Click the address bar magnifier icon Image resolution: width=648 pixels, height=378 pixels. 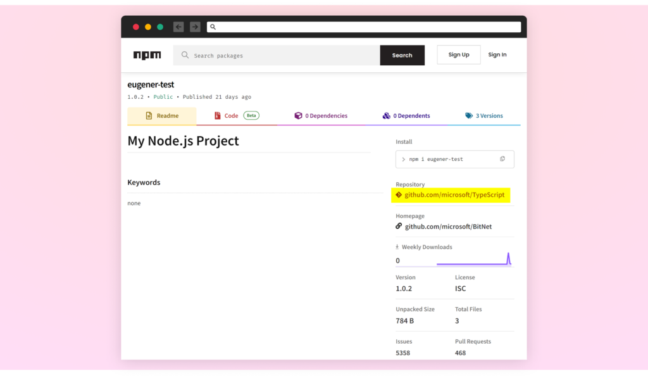[x=213, y=27]
